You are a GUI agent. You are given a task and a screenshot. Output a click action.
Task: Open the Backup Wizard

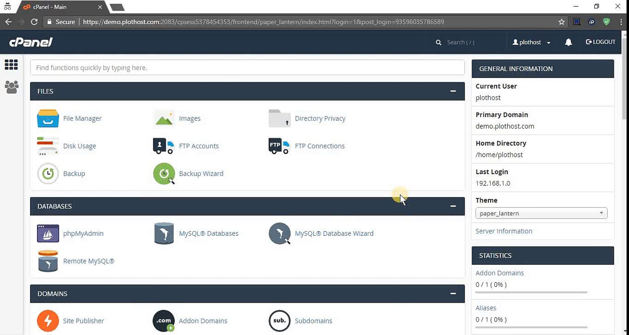point(201,173)
